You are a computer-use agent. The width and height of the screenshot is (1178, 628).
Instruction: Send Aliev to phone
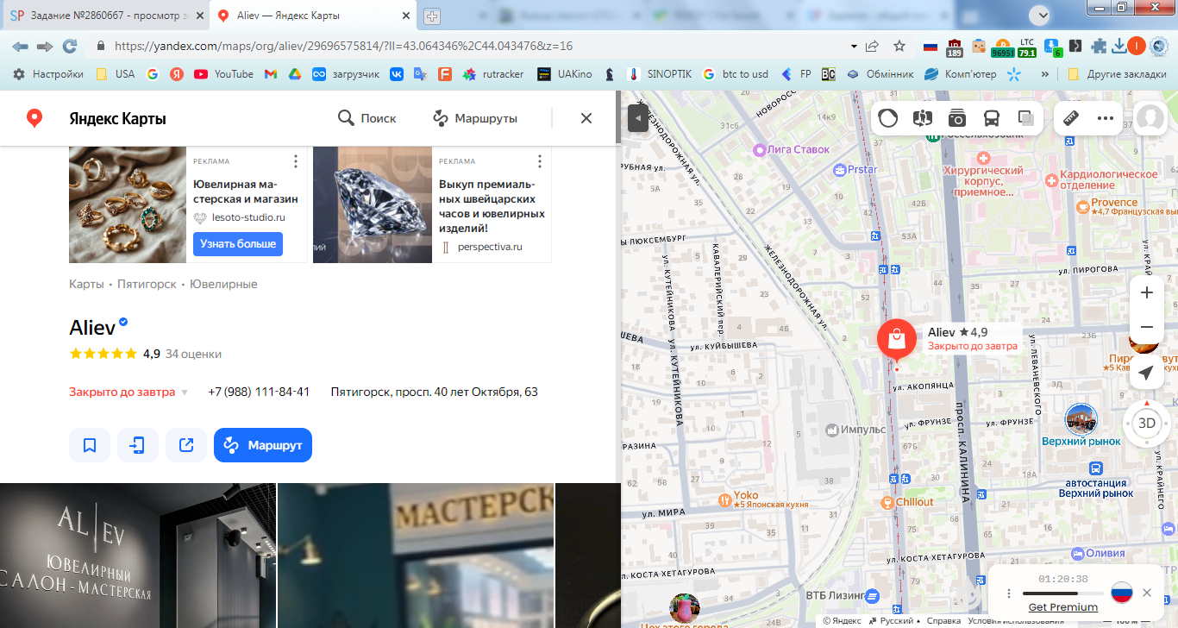tap(138, 445)
